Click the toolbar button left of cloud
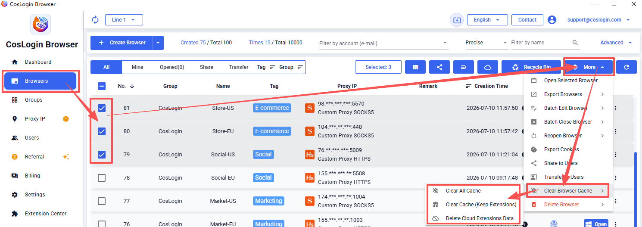 tap(464, 67)
